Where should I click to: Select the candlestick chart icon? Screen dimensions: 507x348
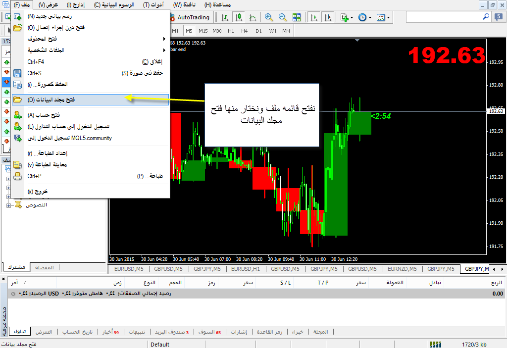(x=239, y=17)
